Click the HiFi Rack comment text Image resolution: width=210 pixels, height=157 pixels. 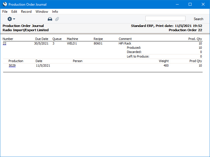125,43
